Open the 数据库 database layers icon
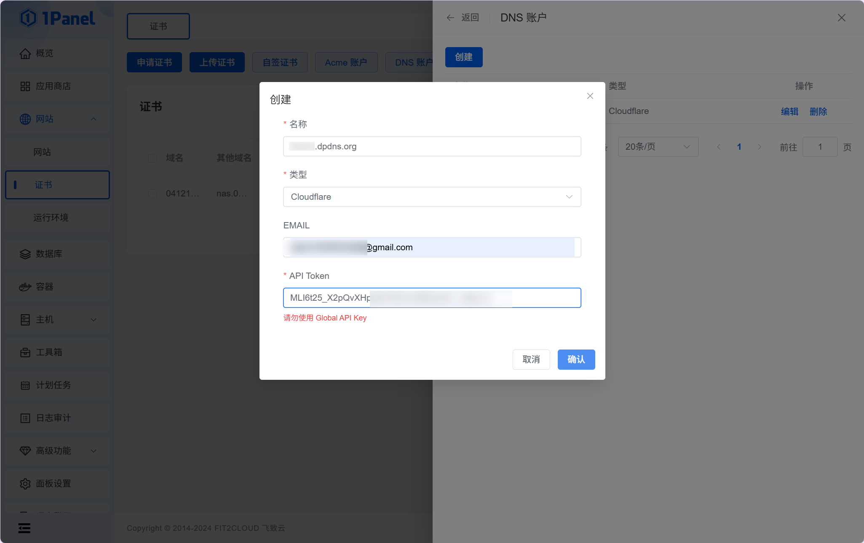This screenshot has height=543, width=864. [x=25, y=254]
